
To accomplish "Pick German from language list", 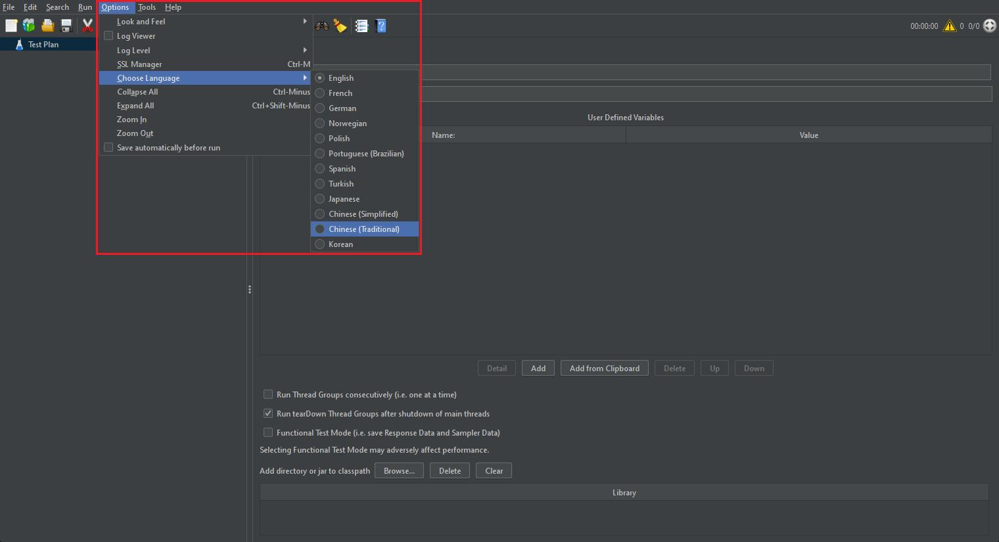I will click(x=365, y=108).
